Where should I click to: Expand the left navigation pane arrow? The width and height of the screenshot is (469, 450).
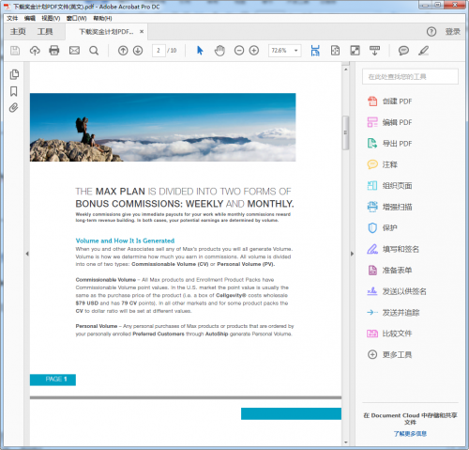click(x=27, y=254)
